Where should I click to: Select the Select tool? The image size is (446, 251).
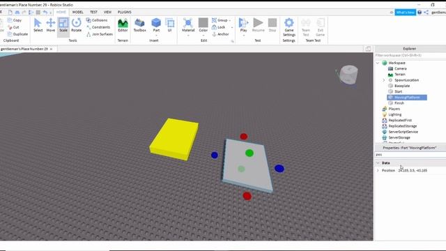tap(38, 25)
